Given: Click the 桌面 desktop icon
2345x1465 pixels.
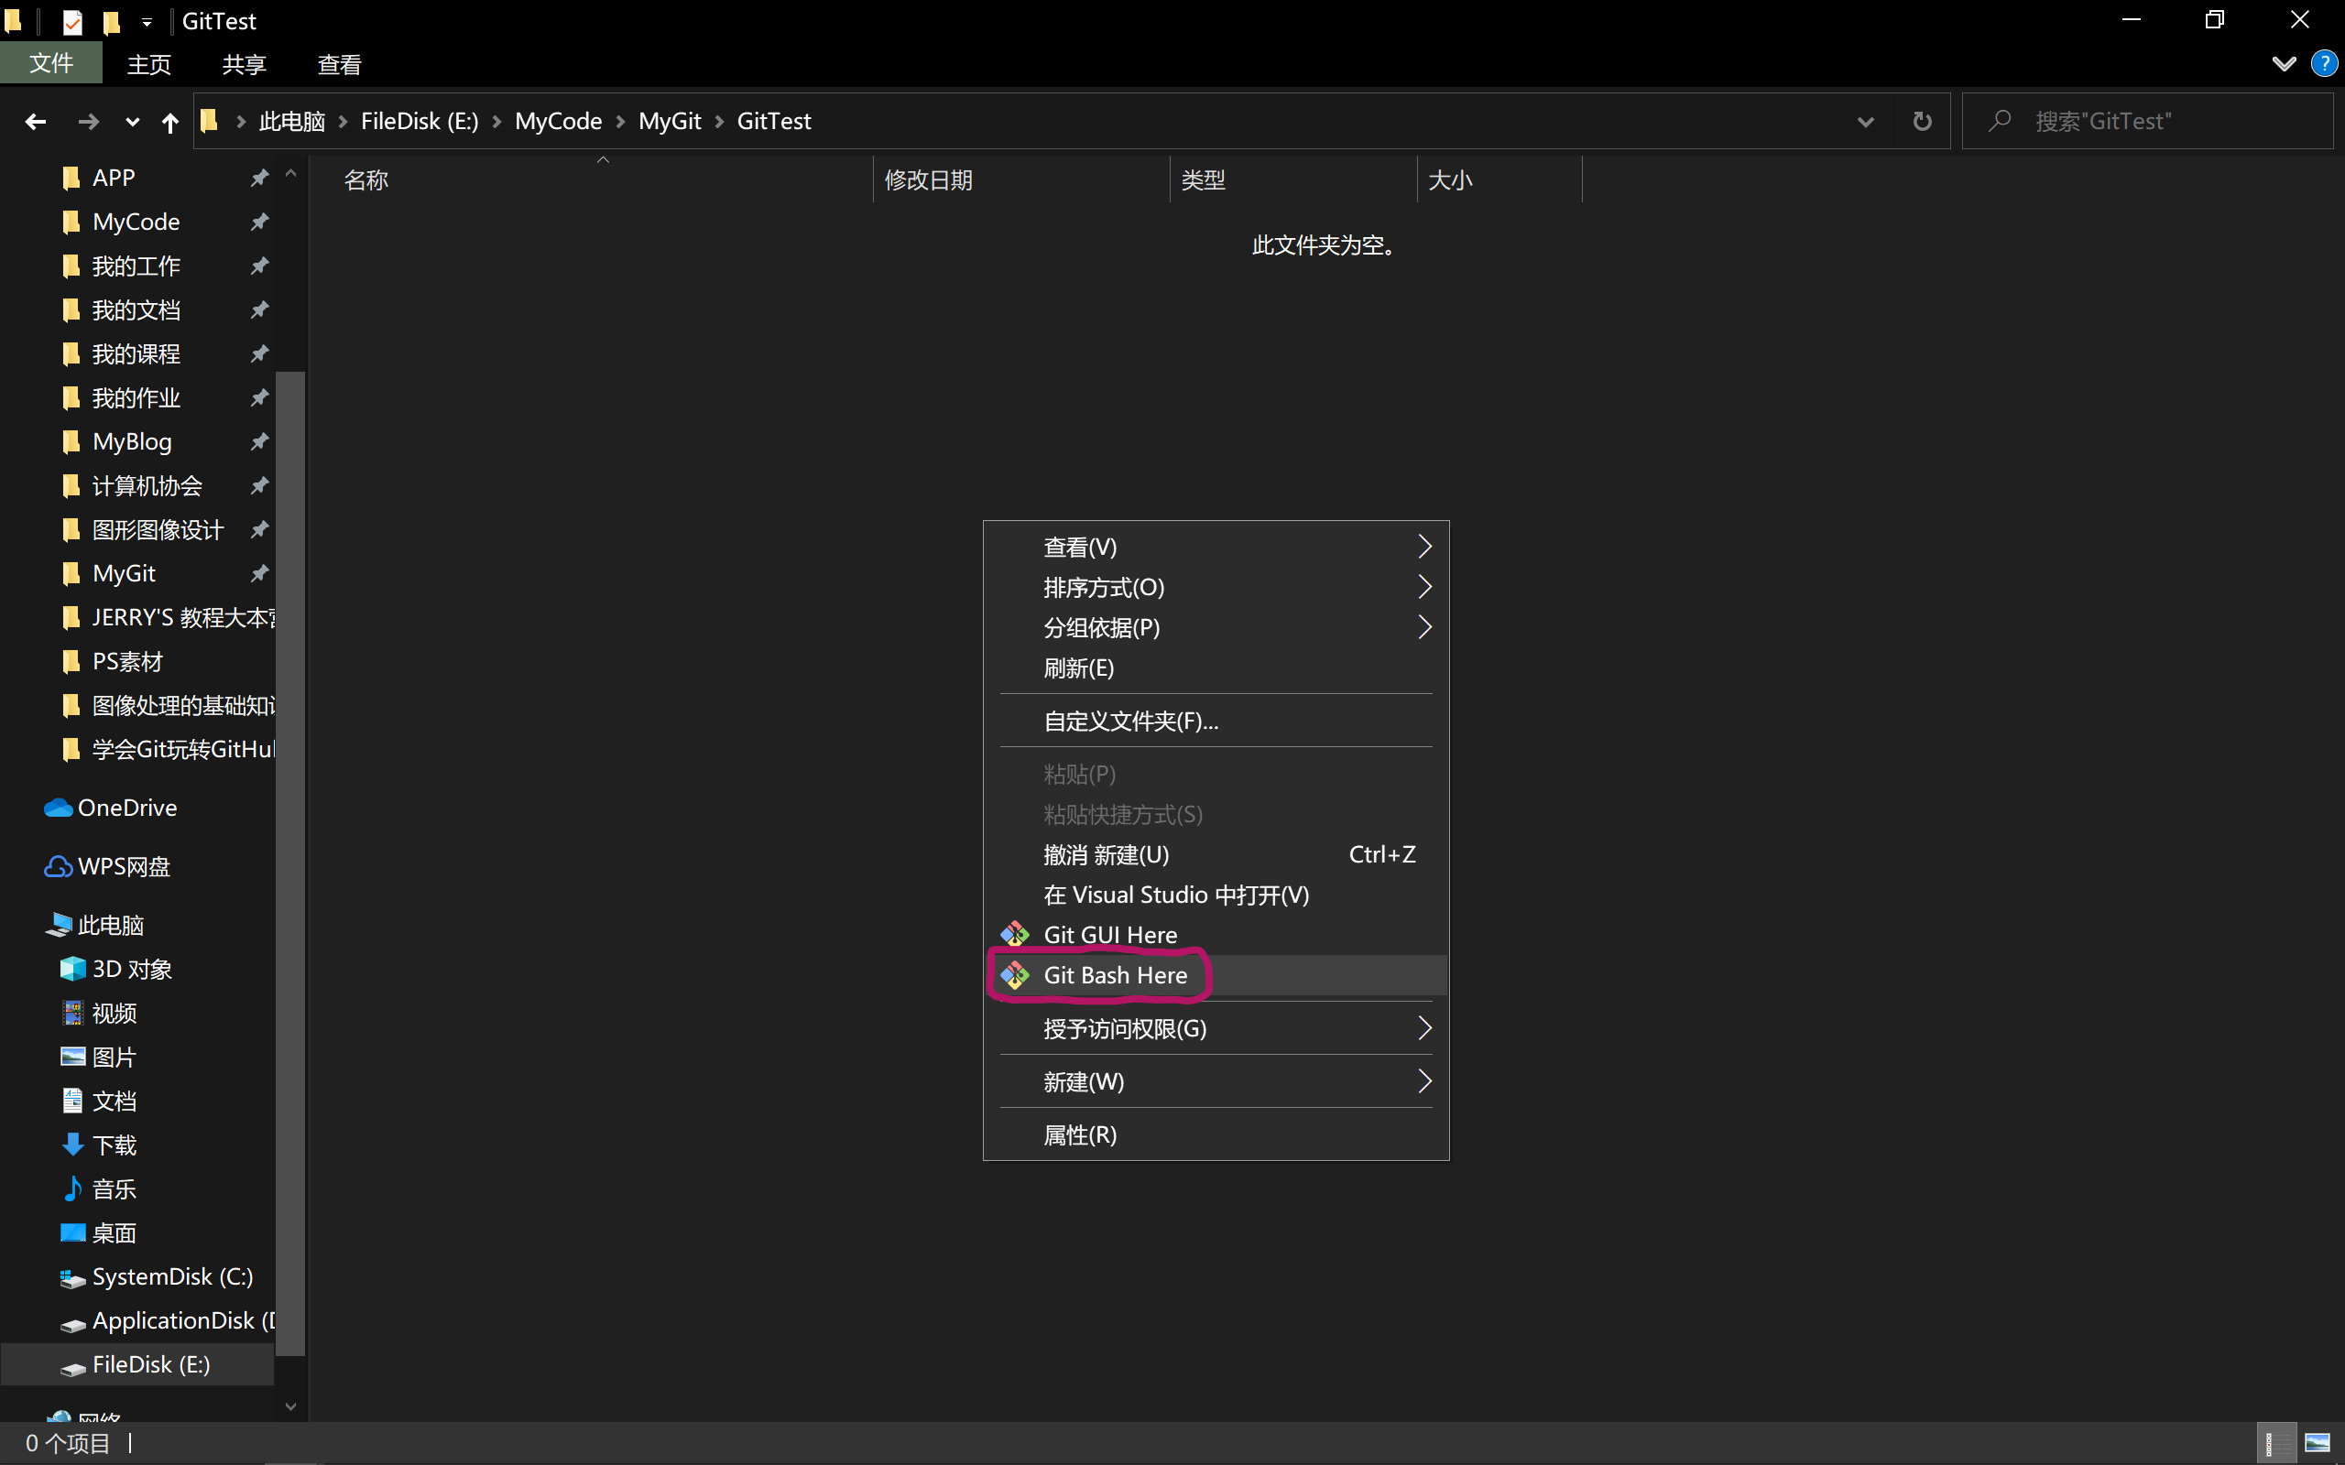Looking at the screenshot, I should [x=72, y=1232].
